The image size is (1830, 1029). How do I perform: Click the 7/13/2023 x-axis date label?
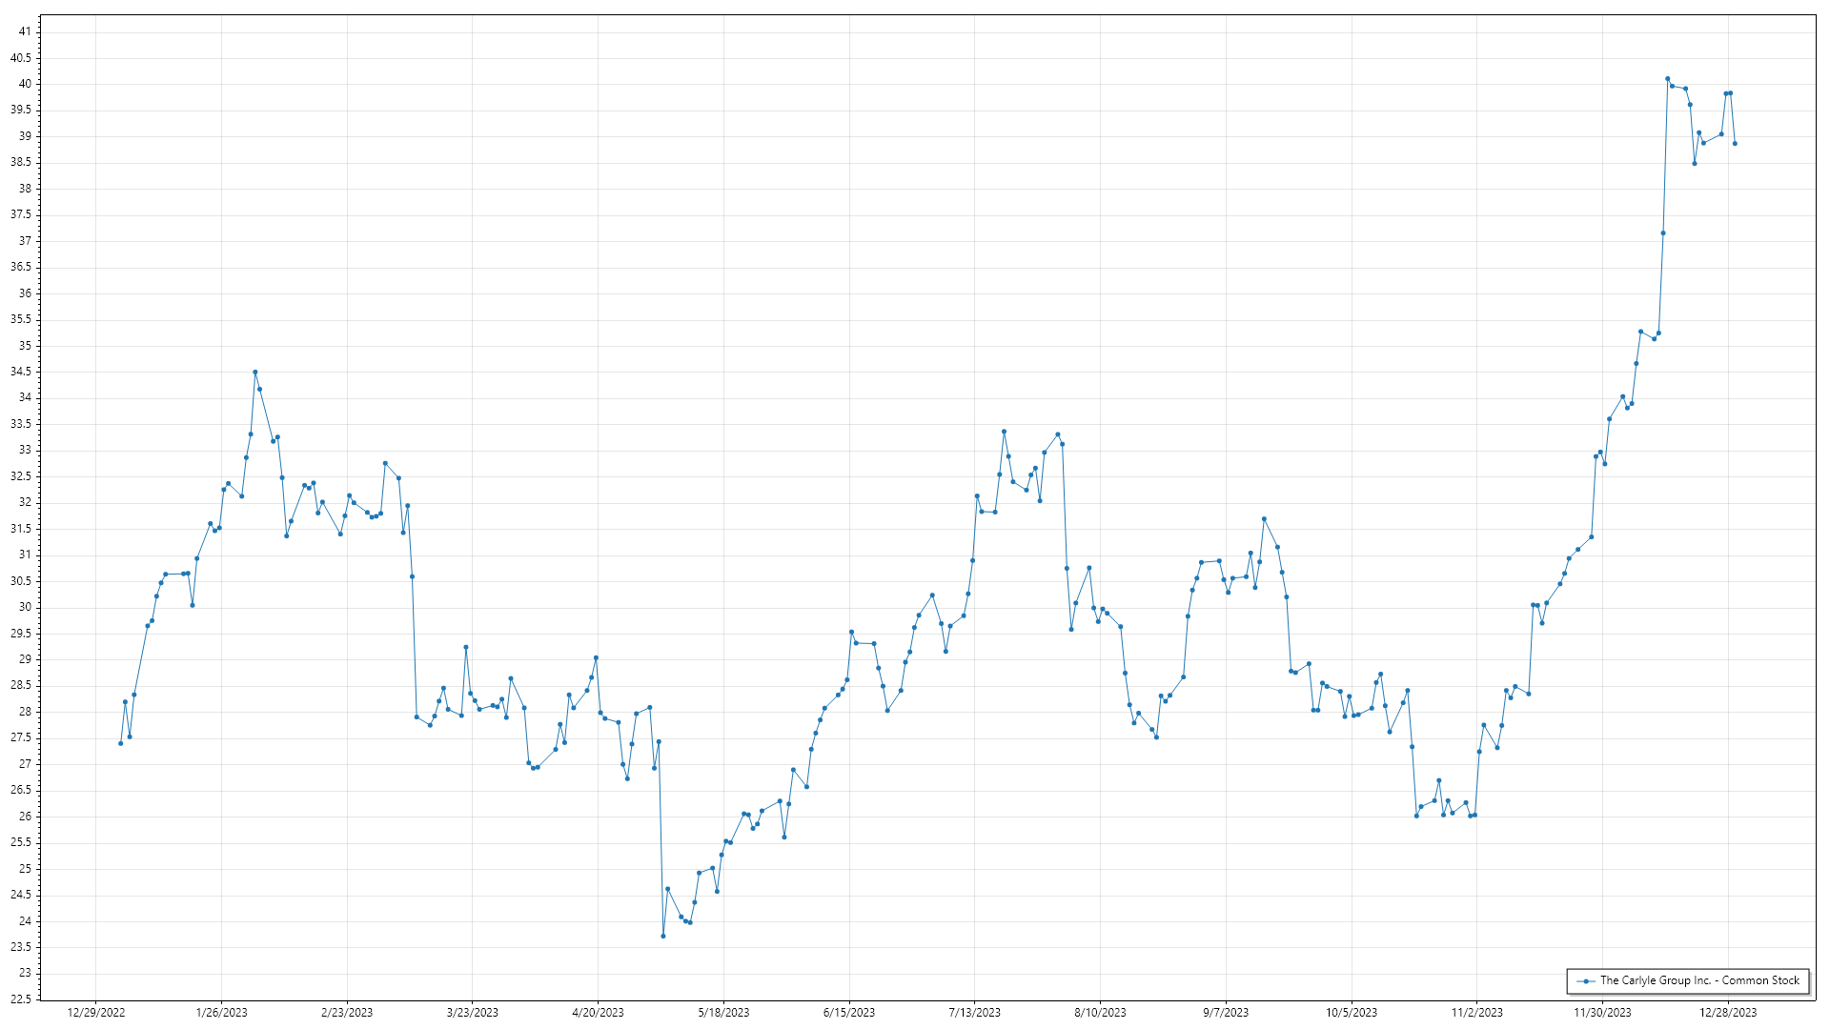tap(974, 1013)
